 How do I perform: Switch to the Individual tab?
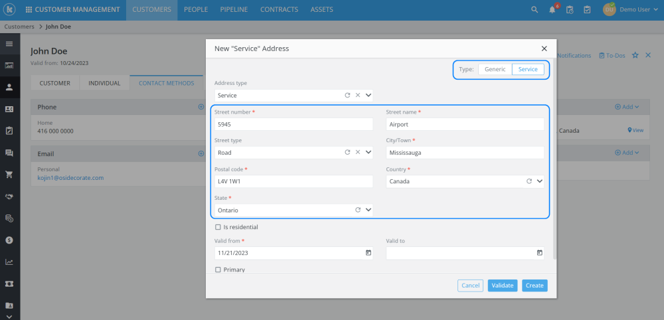pos(104,83)
